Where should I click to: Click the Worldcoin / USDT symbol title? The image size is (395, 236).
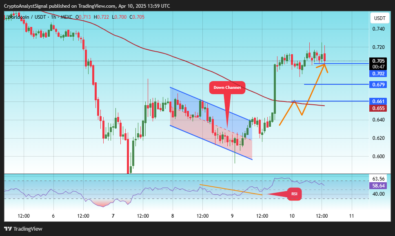(27, 17)
